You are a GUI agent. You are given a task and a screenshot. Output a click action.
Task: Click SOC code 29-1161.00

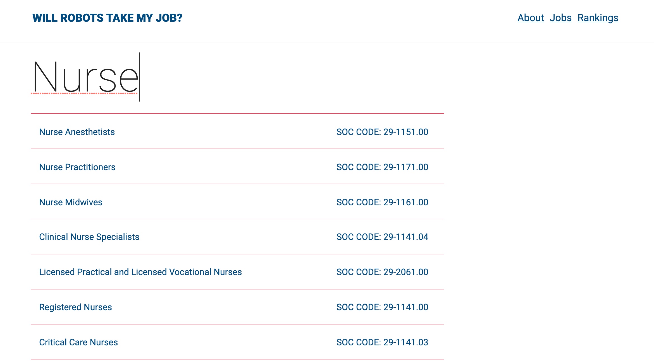[x=382, y=202]
